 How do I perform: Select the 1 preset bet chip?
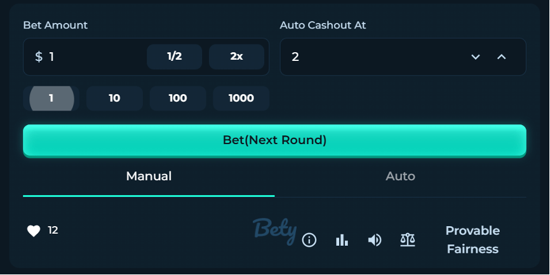point(51,98)
